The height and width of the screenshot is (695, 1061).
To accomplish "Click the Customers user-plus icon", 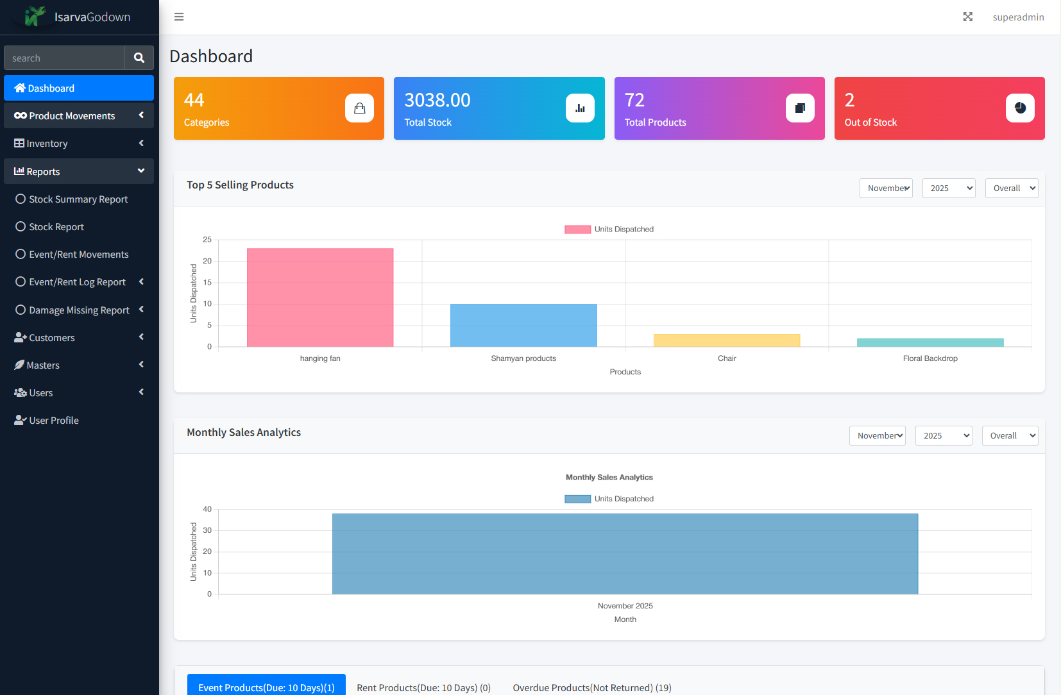I will pyautogui.click(x=21, y=337).
